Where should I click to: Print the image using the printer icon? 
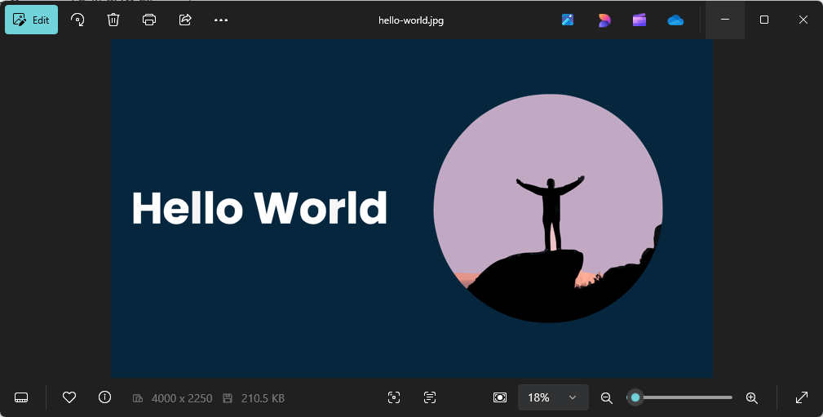tap(149, 20)
